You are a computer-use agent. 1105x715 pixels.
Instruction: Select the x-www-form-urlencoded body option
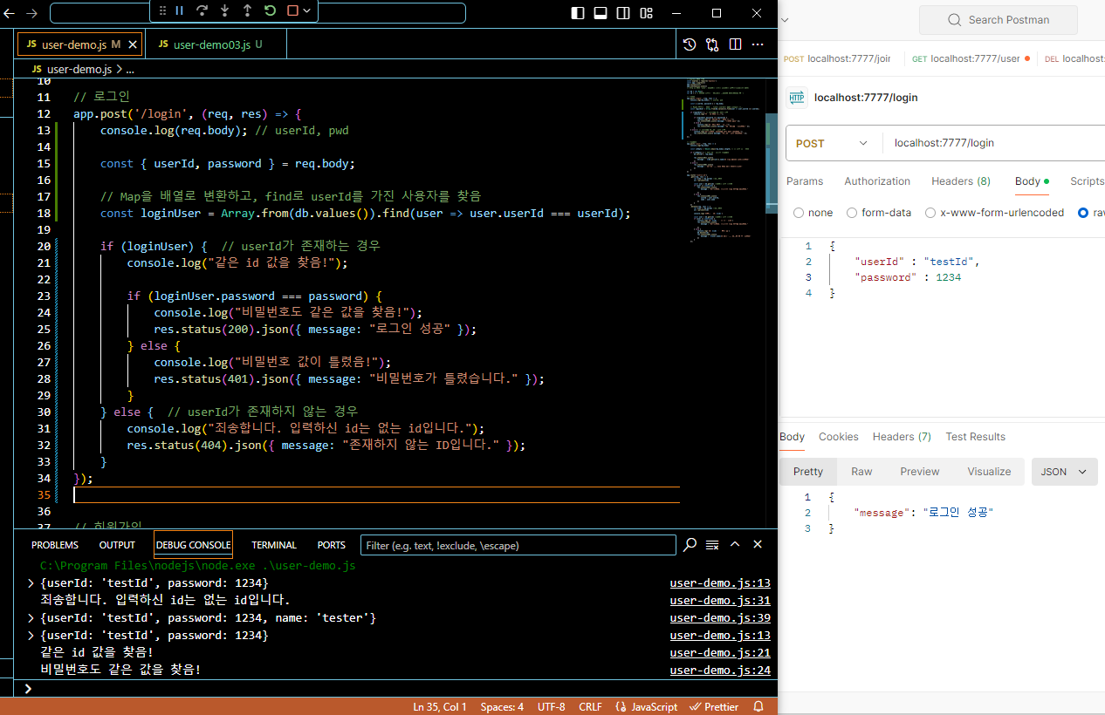[x=930, y=213]
